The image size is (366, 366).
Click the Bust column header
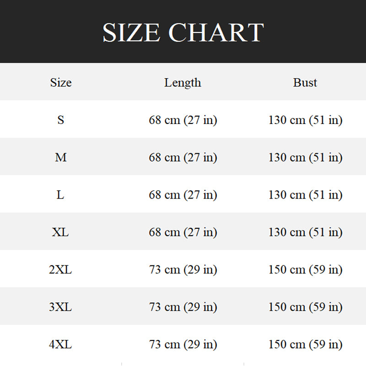point(305,82)
